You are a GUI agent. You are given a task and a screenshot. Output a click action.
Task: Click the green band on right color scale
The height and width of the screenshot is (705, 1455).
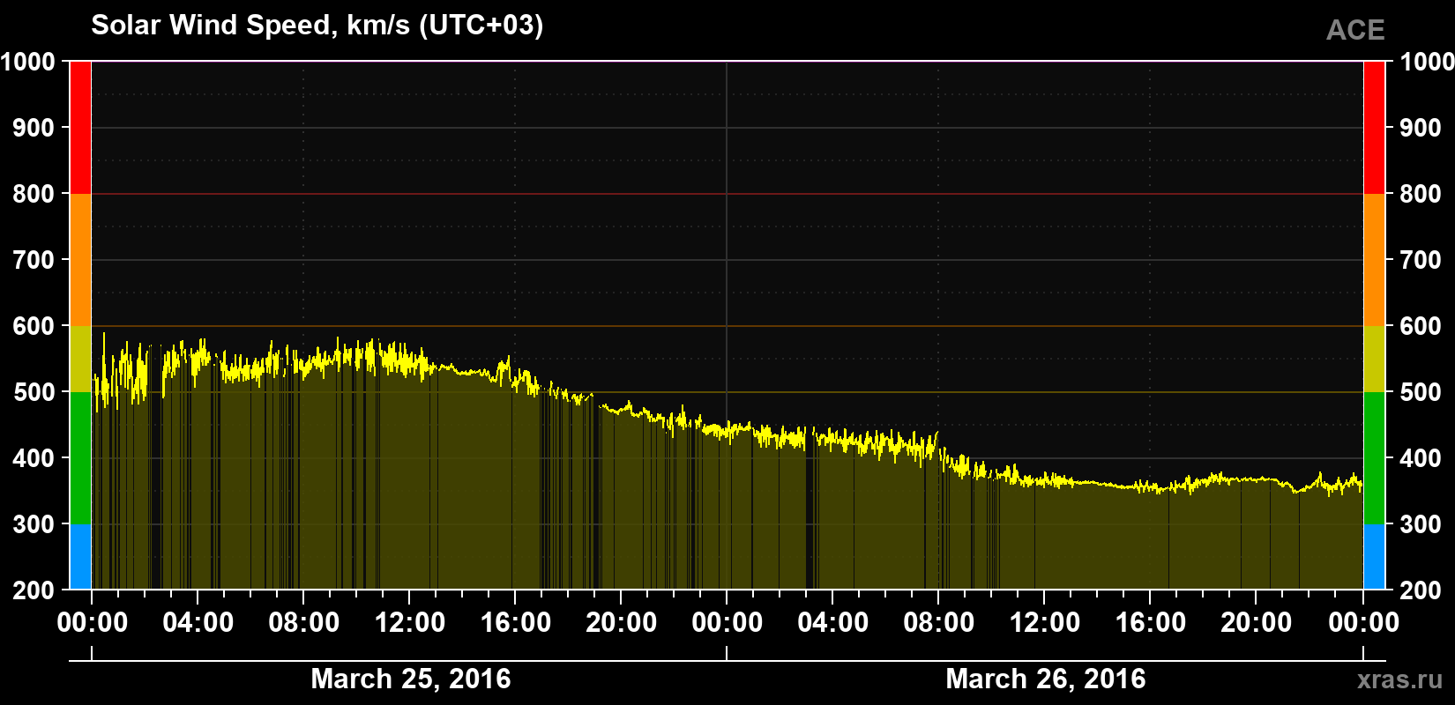click(1374, 458)
